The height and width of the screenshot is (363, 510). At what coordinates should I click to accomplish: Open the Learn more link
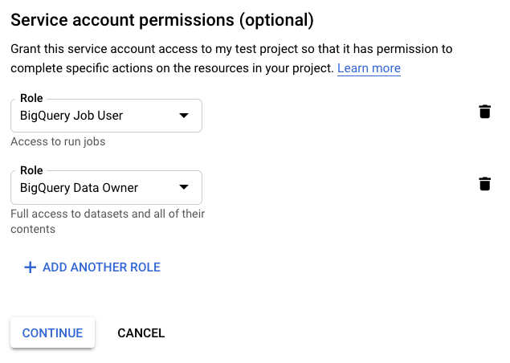(369, 68)
